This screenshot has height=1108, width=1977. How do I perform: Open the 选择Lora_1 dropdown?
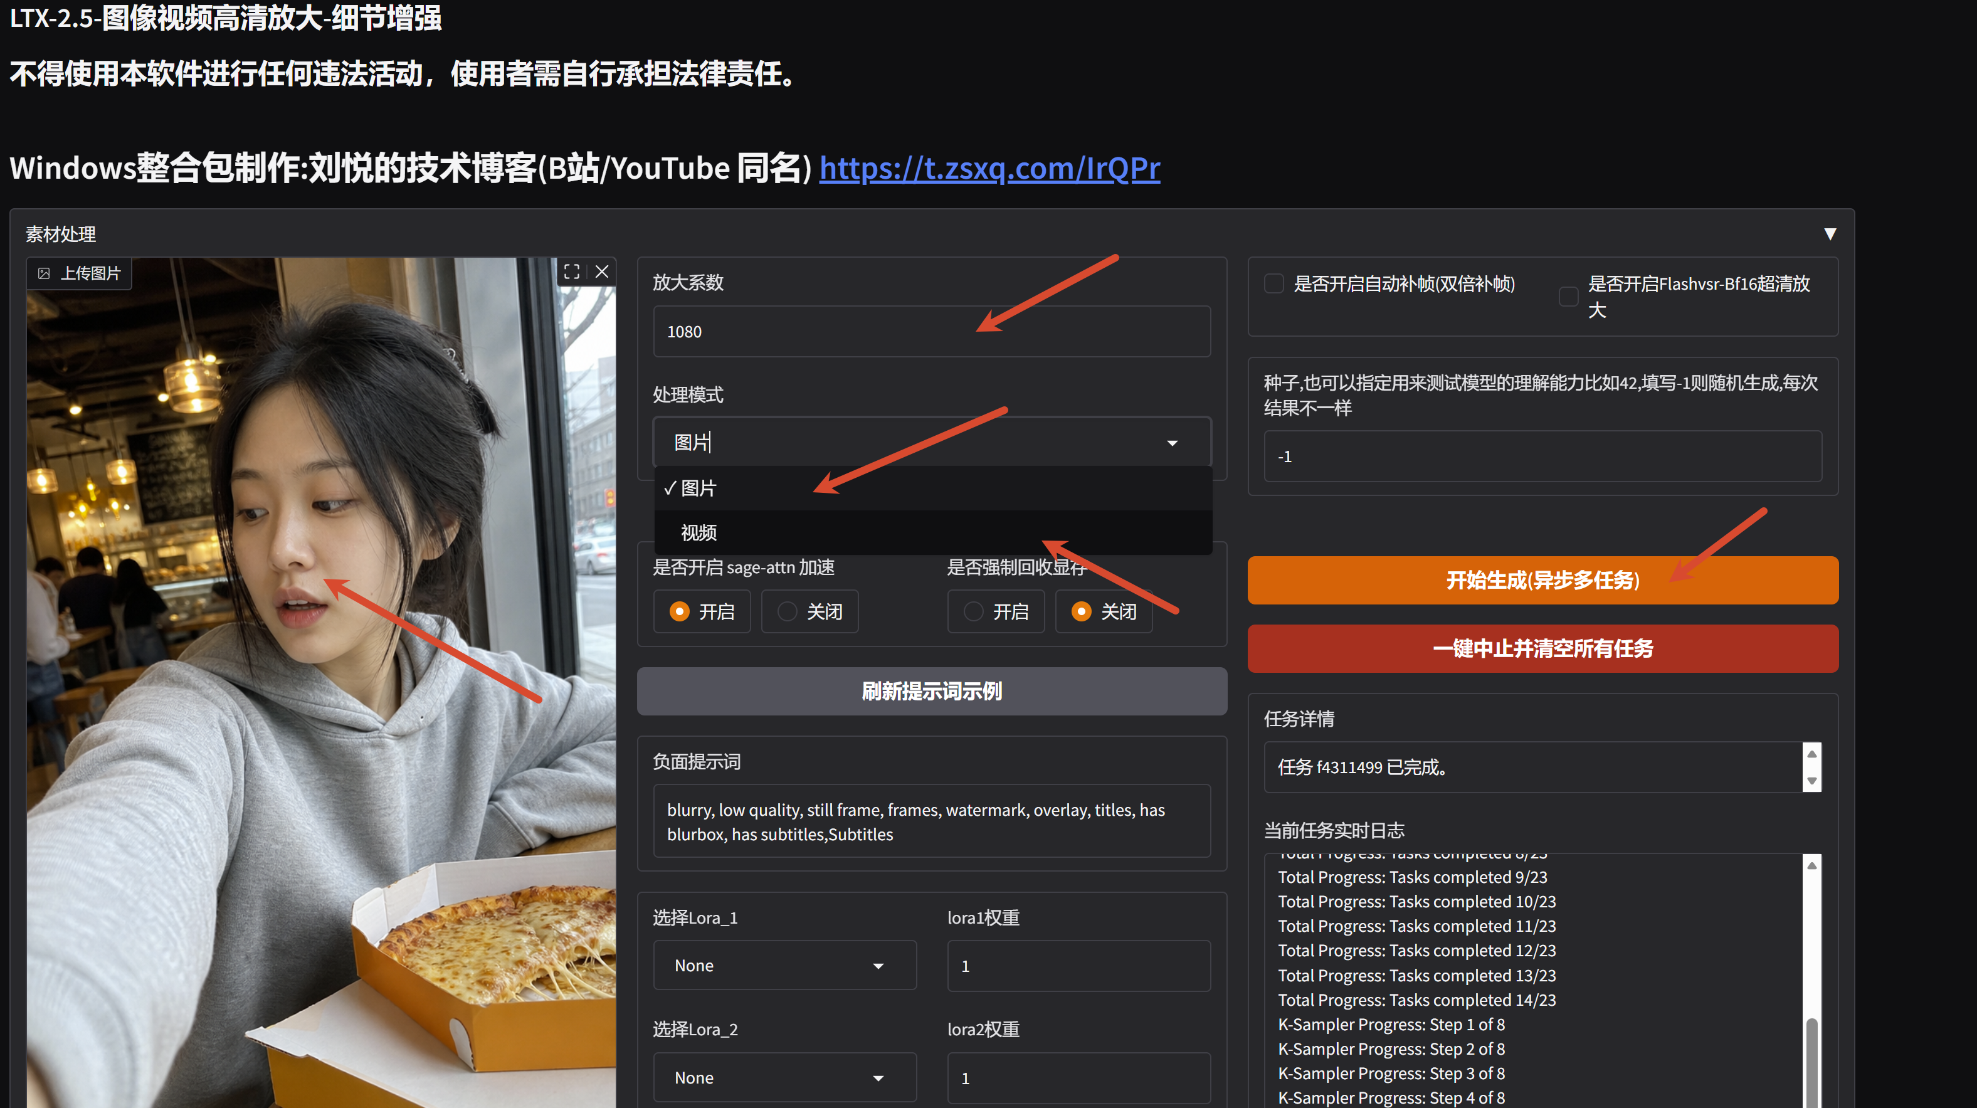tap(784, 965)
